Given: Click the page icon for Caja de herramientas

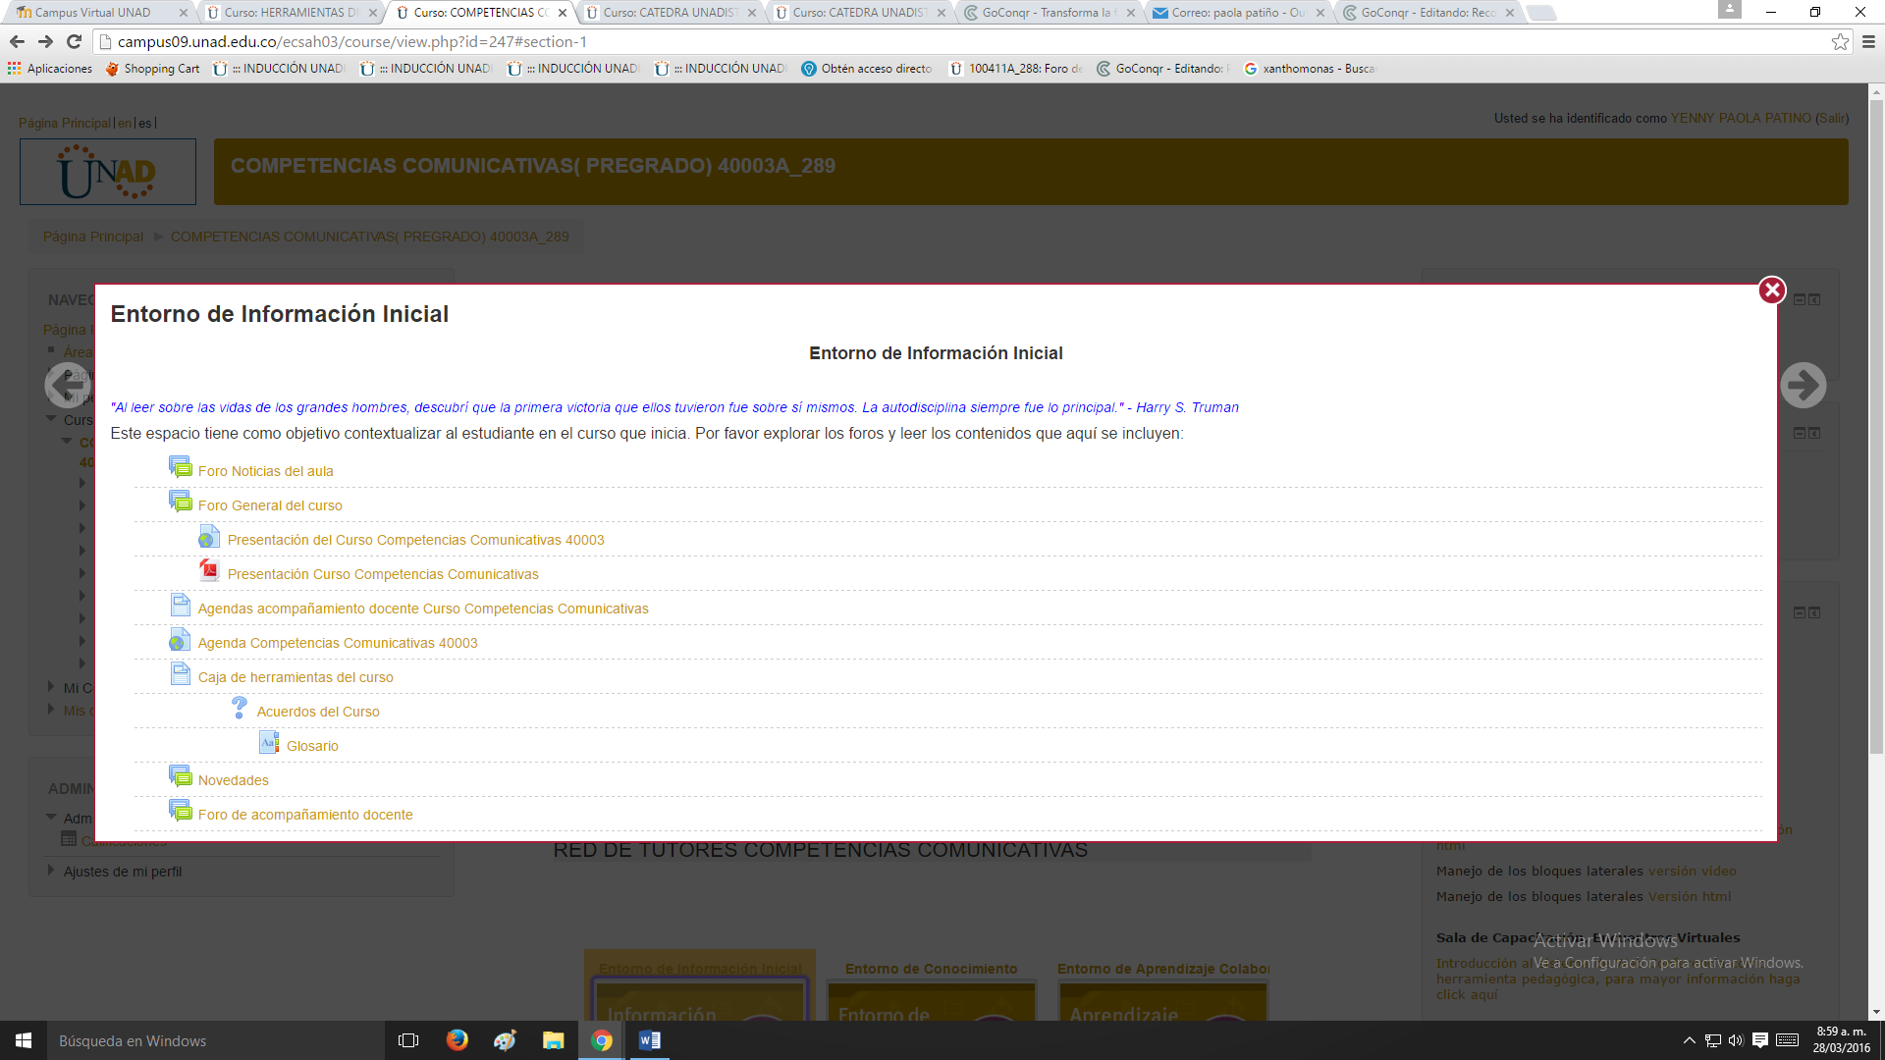Looking at the screenshot, I should (181, 674).
